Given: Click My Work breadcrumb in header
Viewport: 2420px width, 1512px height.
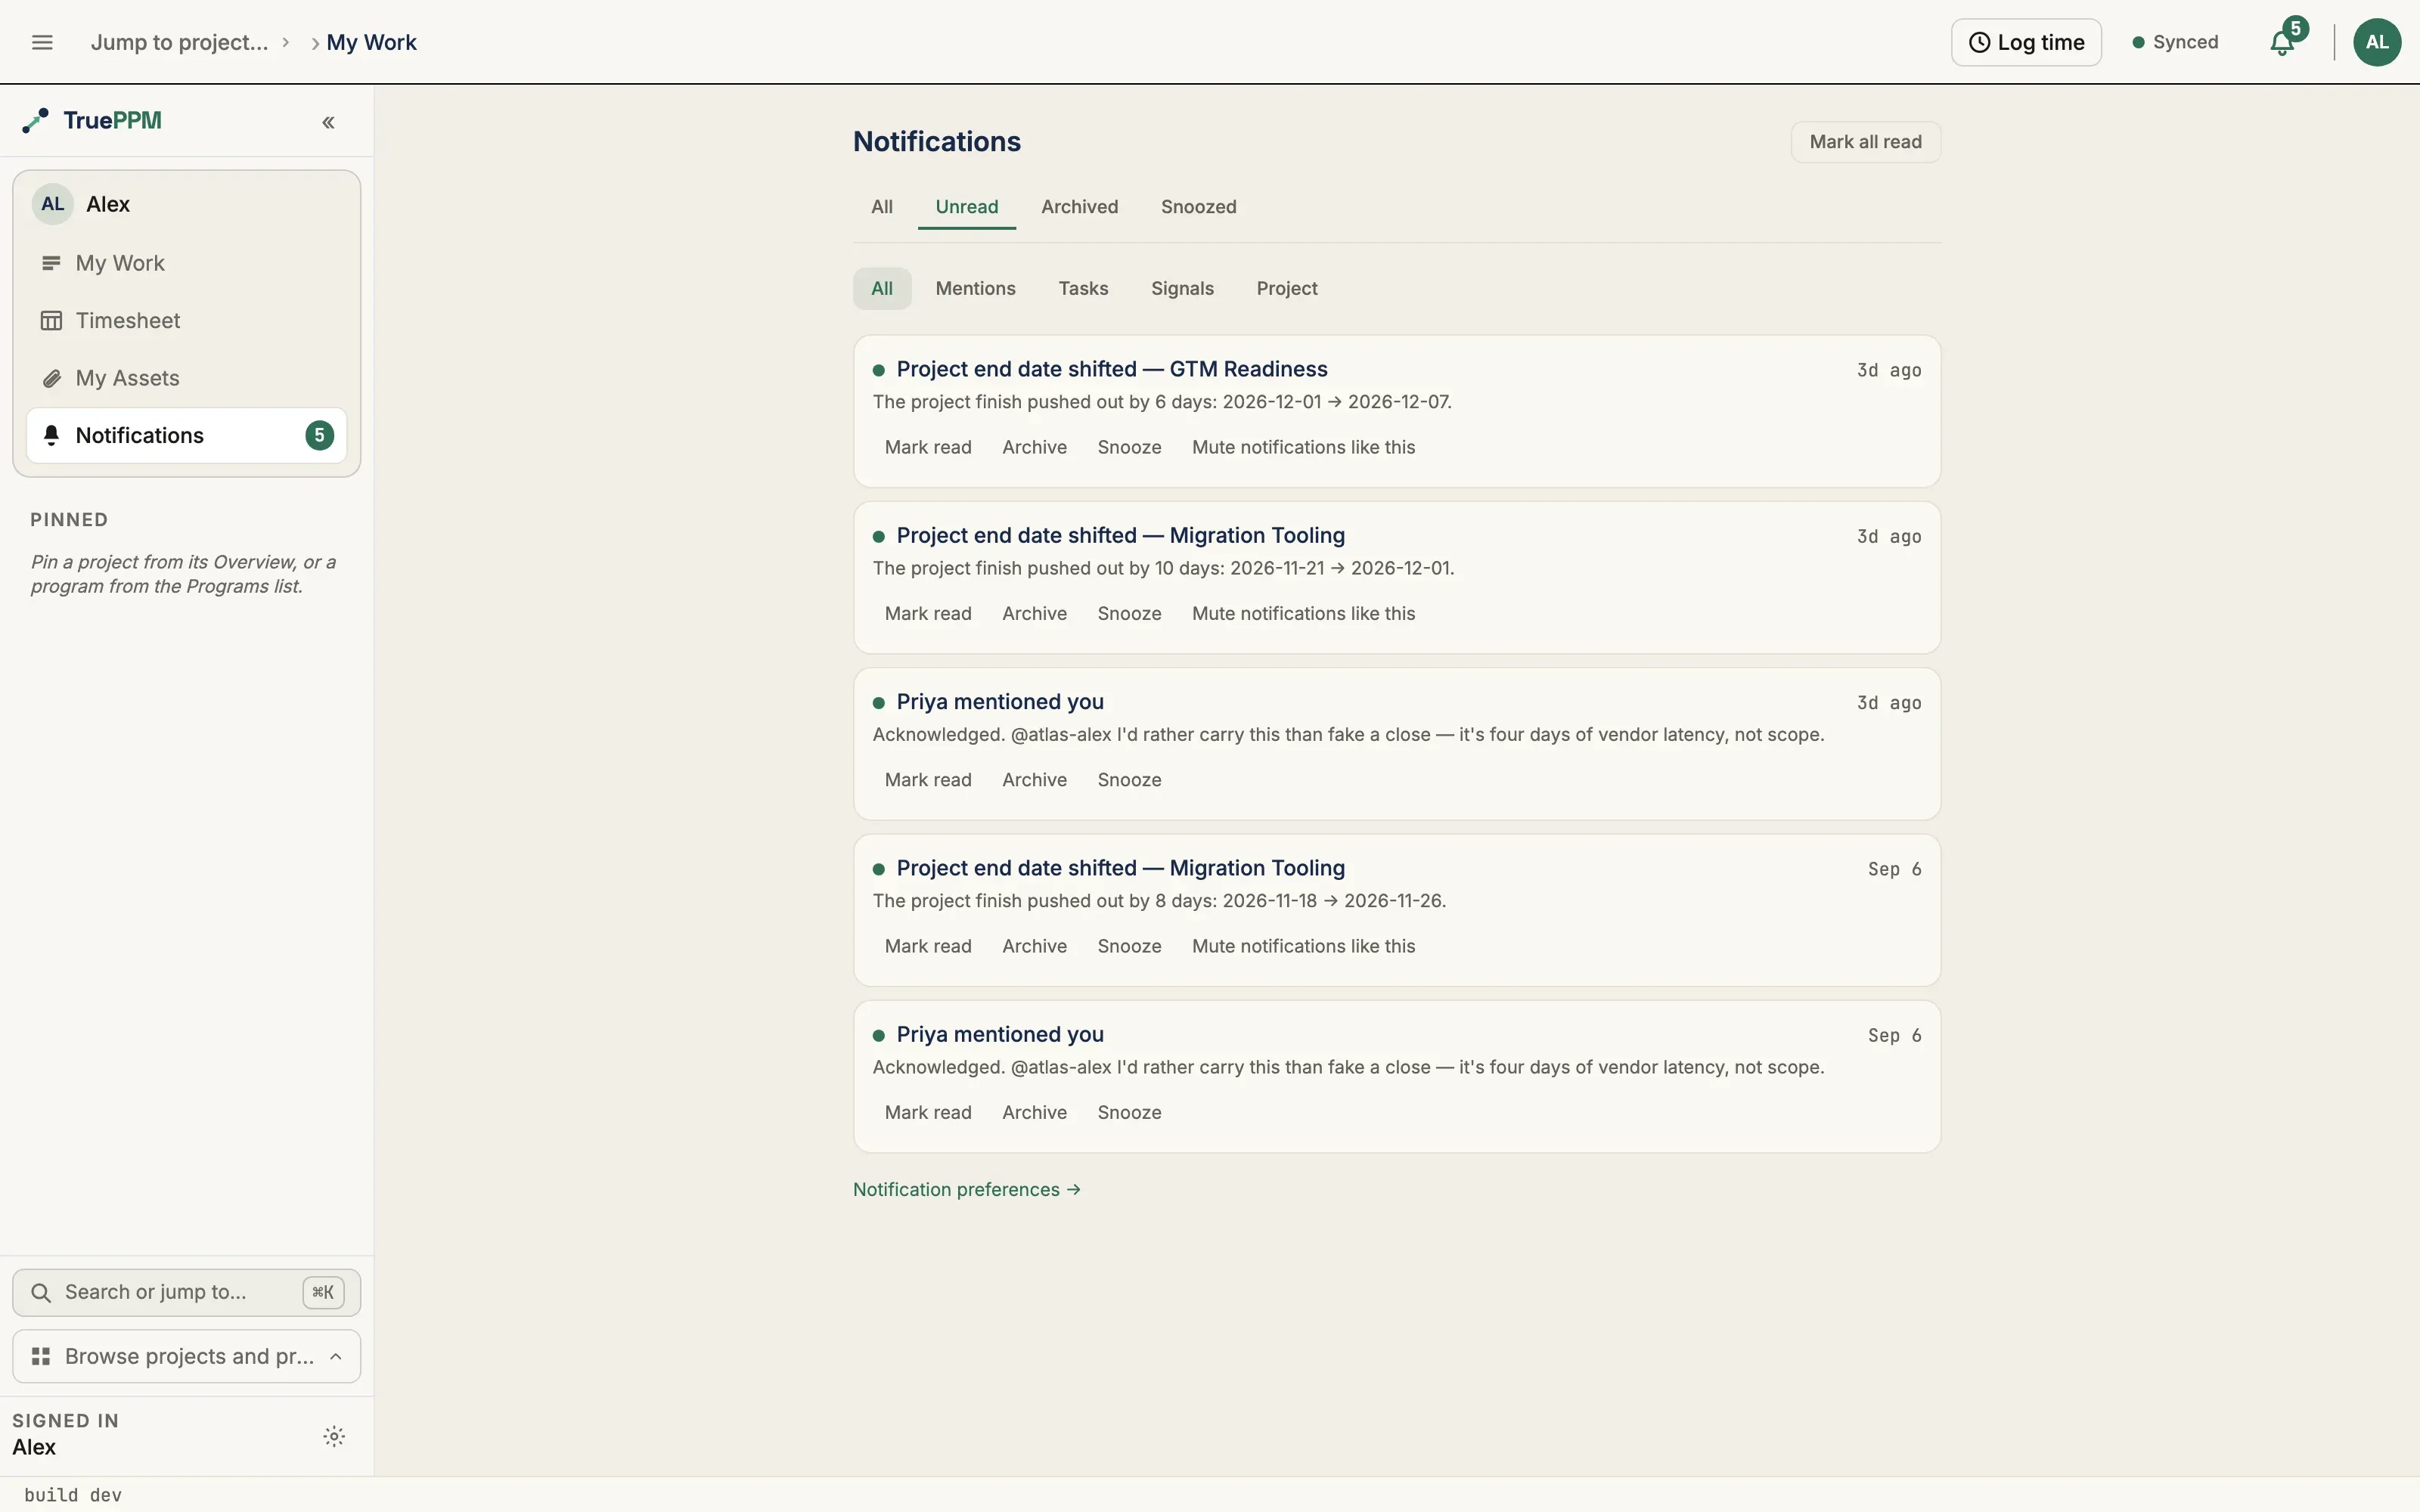Looking at the screenshot, I should point(371,42).
